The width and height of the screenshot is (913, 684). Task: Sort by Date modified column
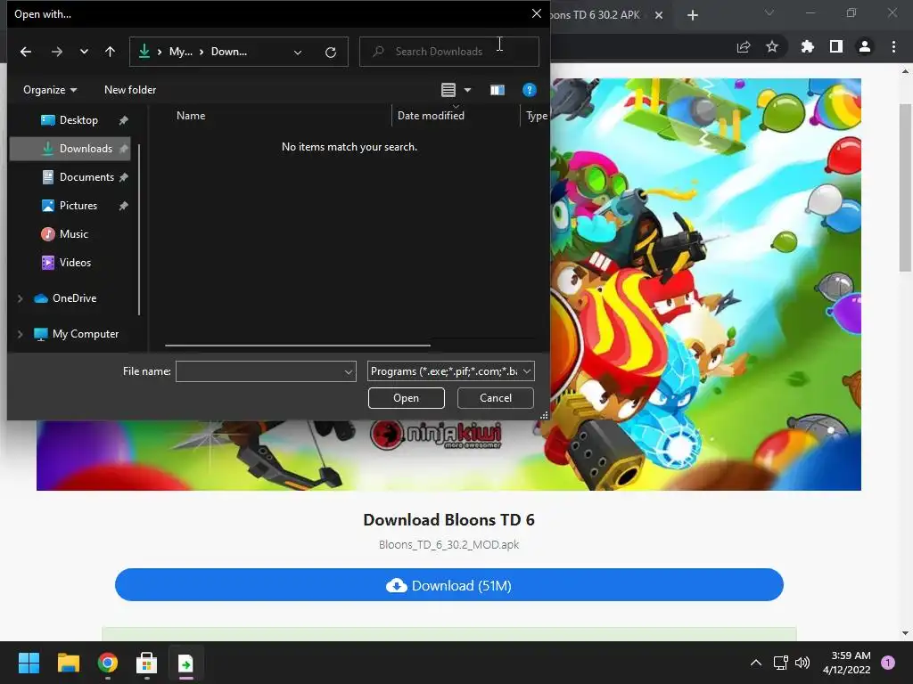pyautogui.click(x=431, y=116)
